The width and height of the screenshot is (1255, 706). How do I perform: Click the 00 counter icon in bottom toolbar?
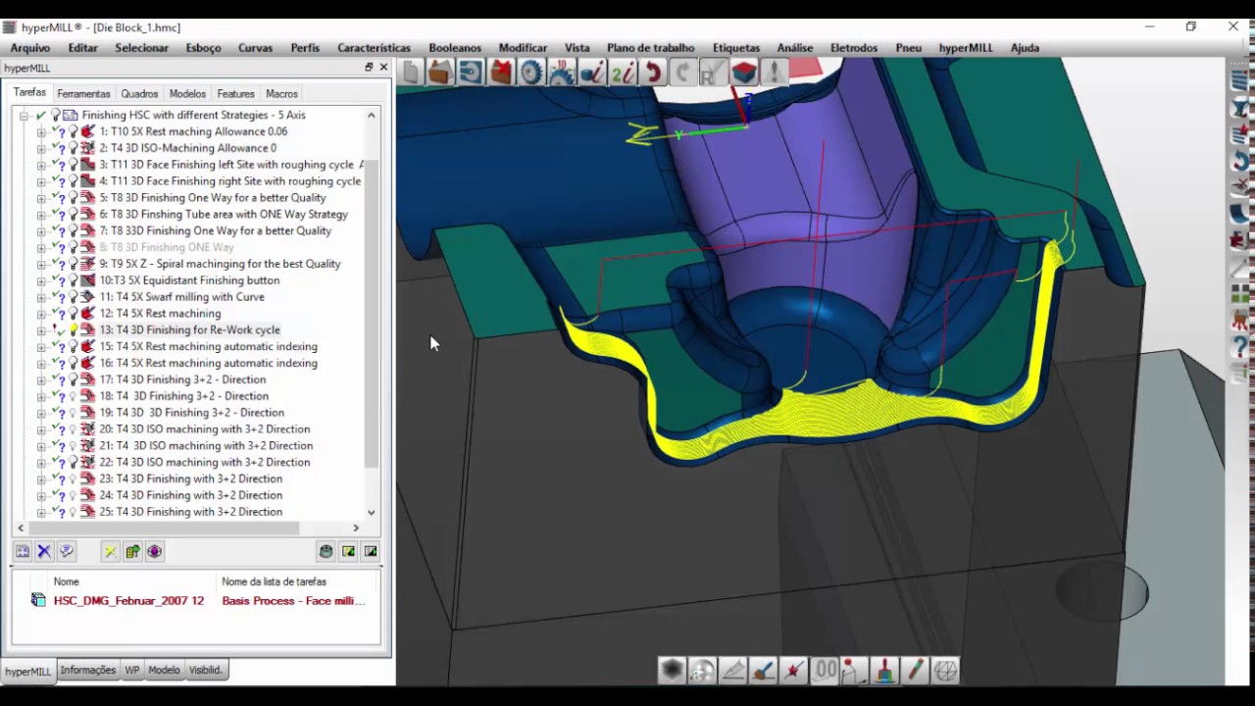pos(824,670)
